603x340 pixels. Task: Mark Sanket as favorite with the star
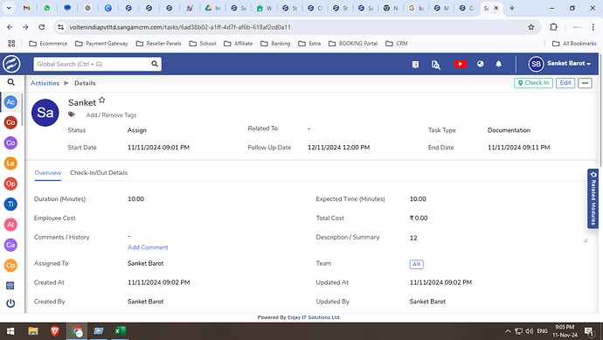[102, 100]
